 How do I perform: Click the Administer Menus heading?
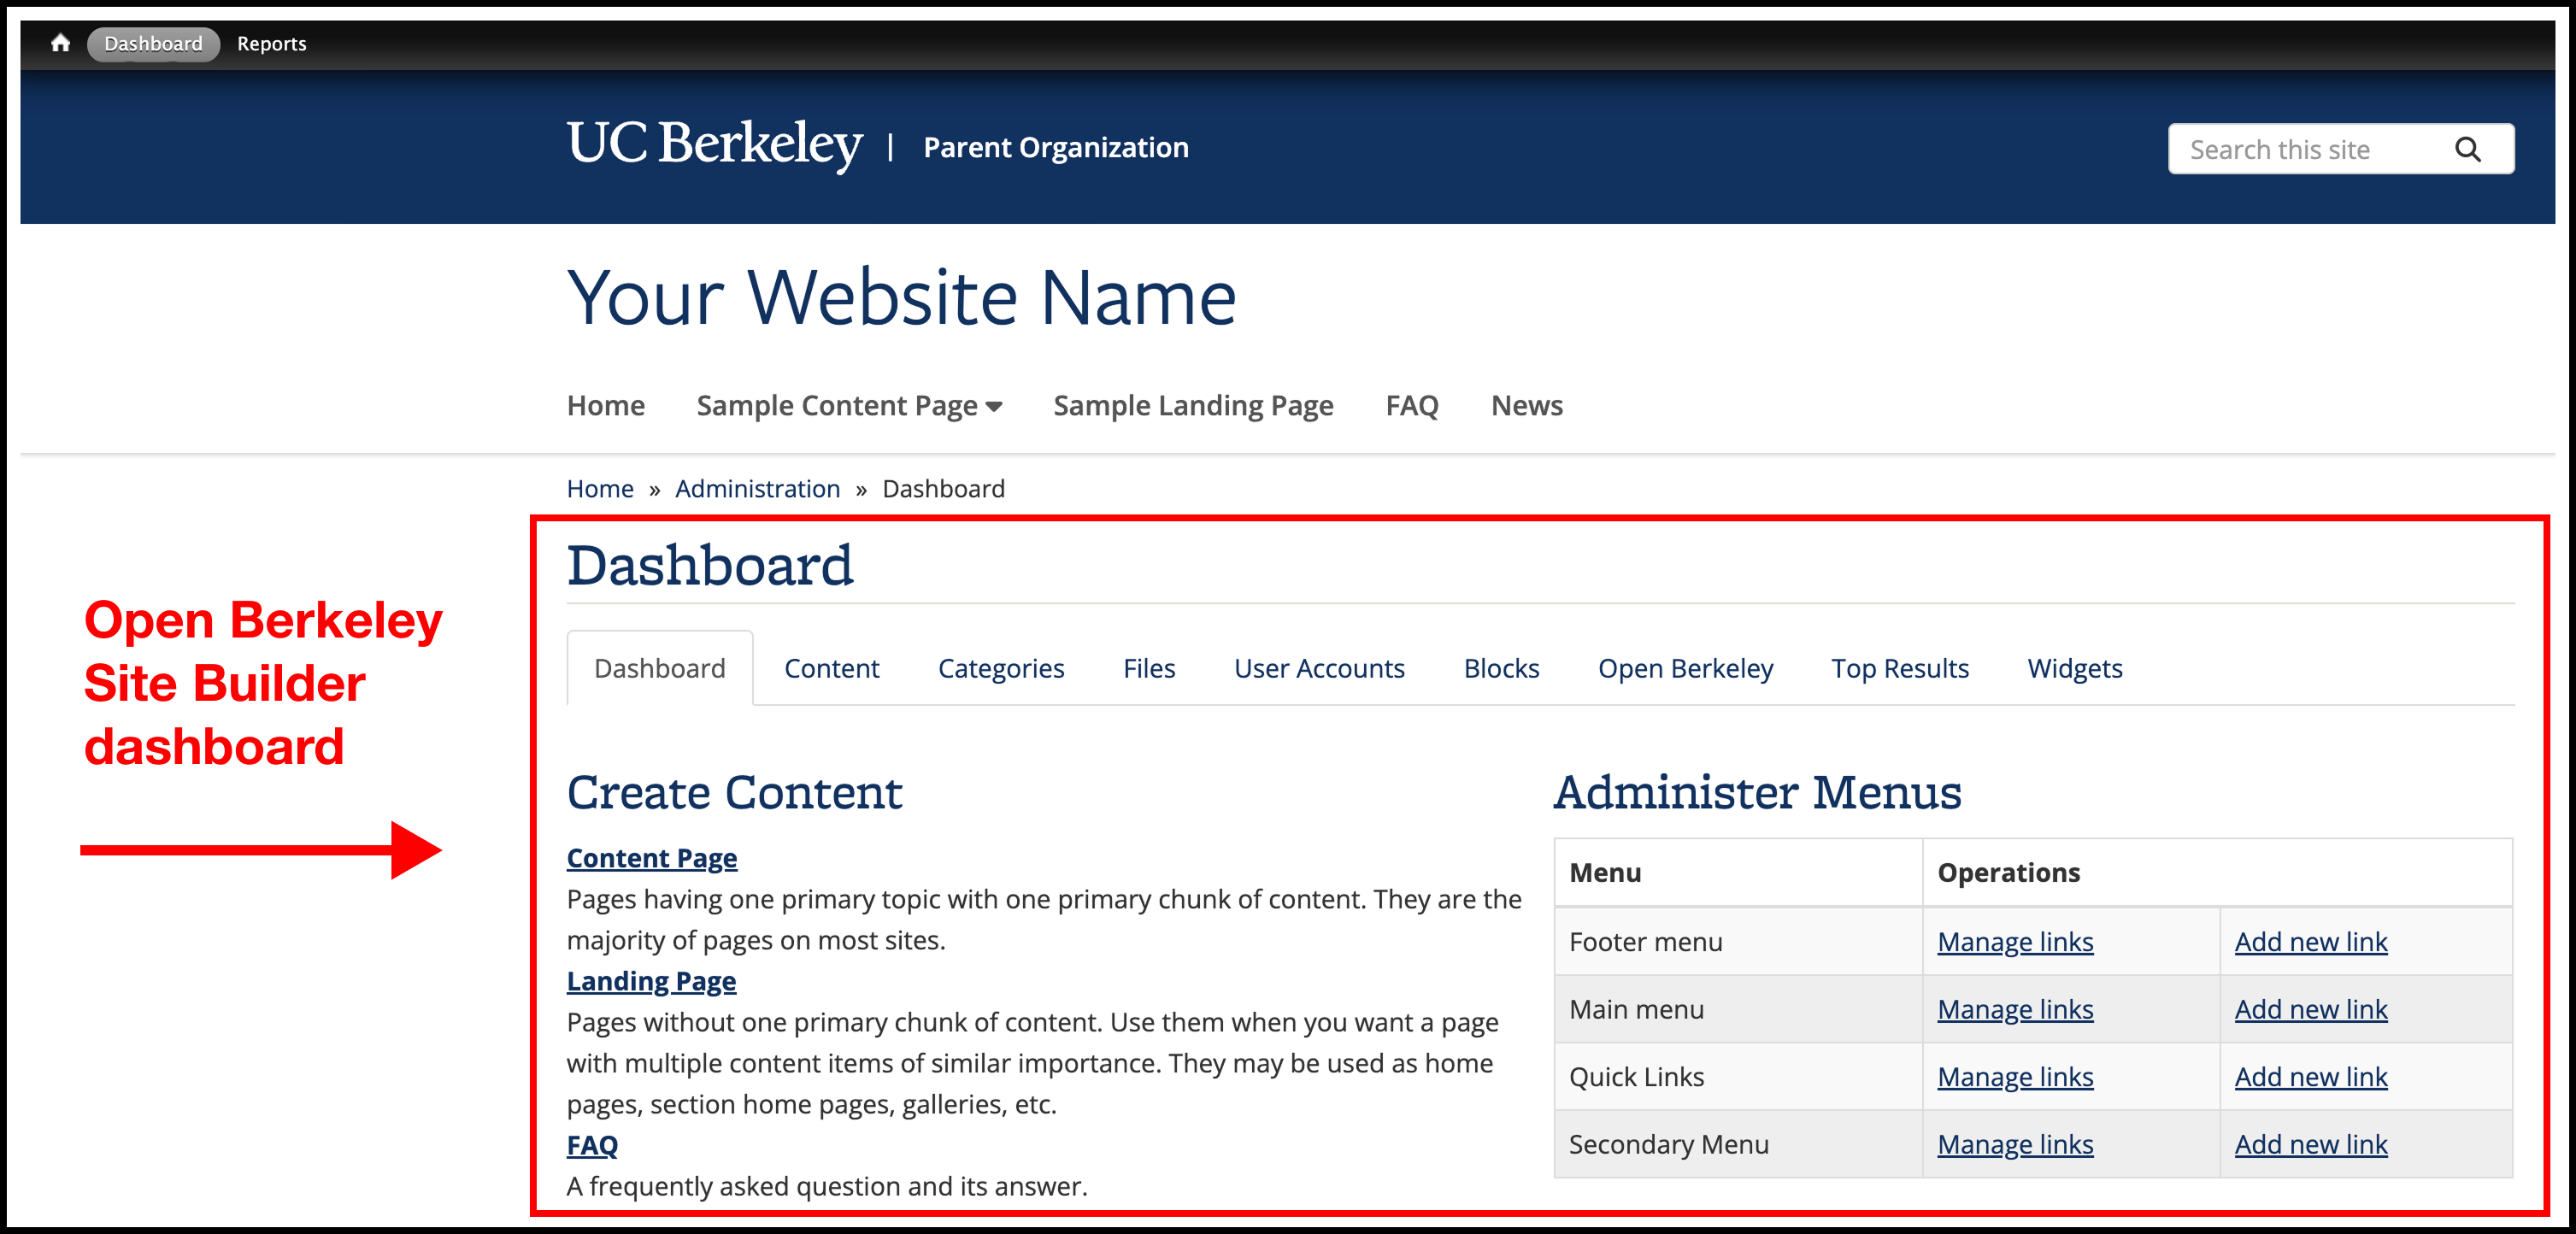[x=1757, y=793]
